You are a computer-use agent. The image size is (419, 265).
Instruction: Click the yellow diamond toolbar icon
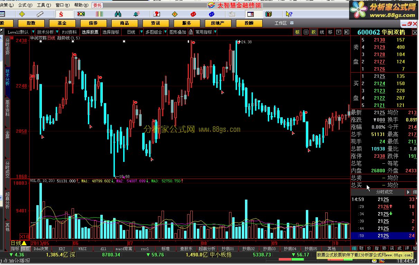click(175, 14)
